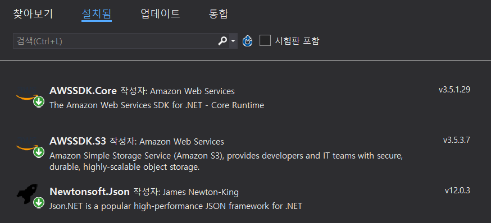Open the search box dropdown arrow
Screen dimensions: 491x223
click(233, 41)
